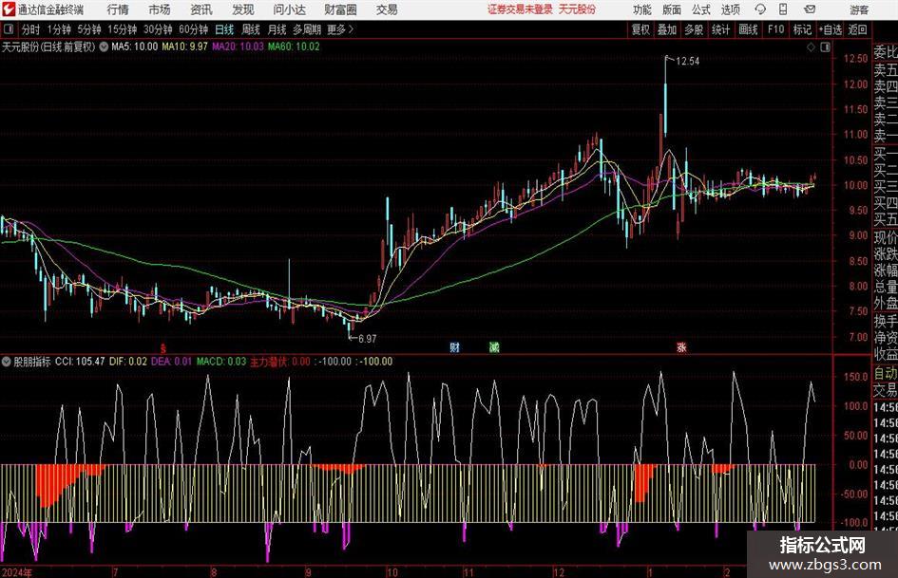Click the red 涨 marker on the chart
Viewport: 898px width, 578px height.
click(681, 346)
